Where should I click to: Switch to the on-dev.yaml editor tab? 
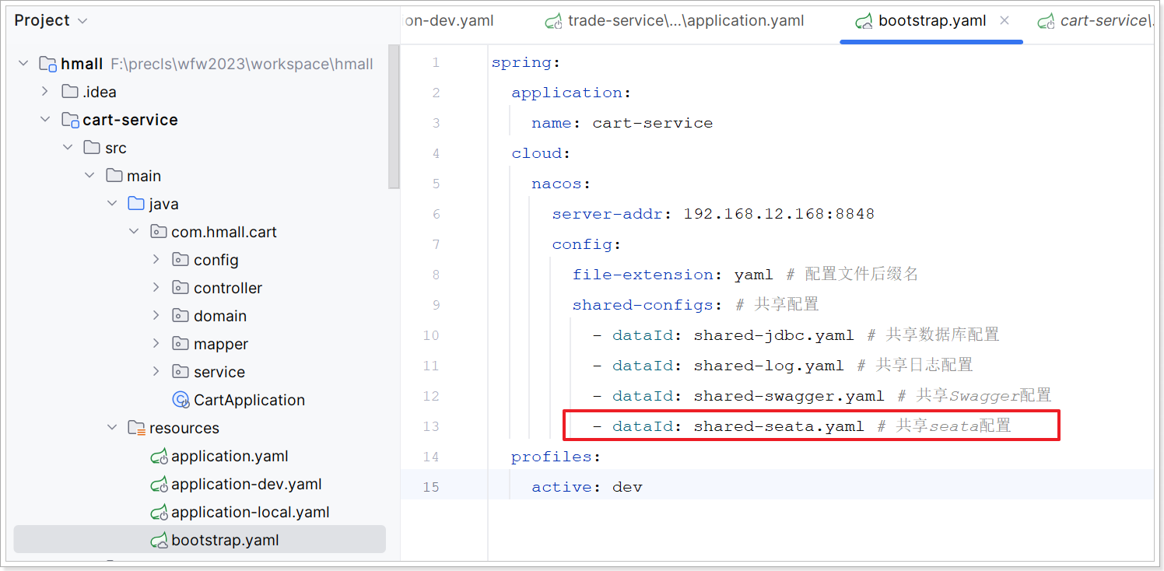(449, 21)
